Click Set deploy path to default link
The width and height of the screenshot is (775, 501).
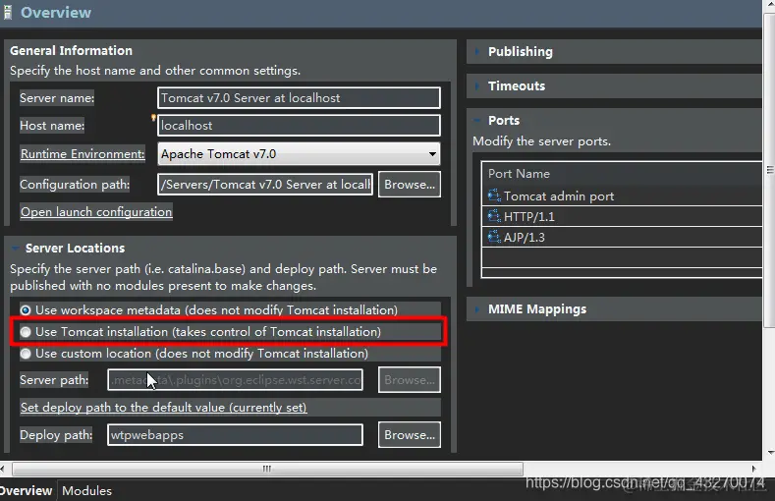click(164, 408)
